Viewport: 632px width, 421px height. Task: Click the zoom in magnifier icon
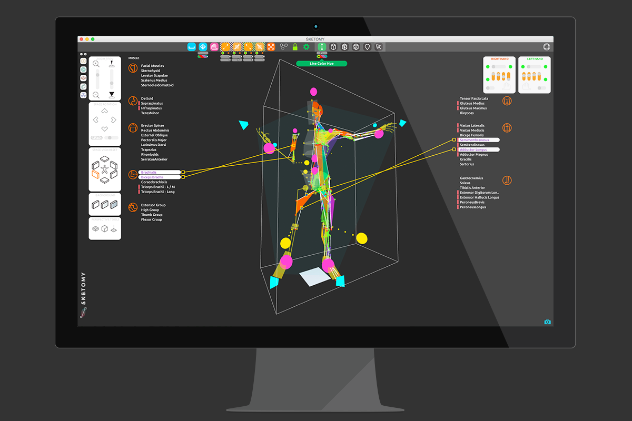[x=96, y=64]
